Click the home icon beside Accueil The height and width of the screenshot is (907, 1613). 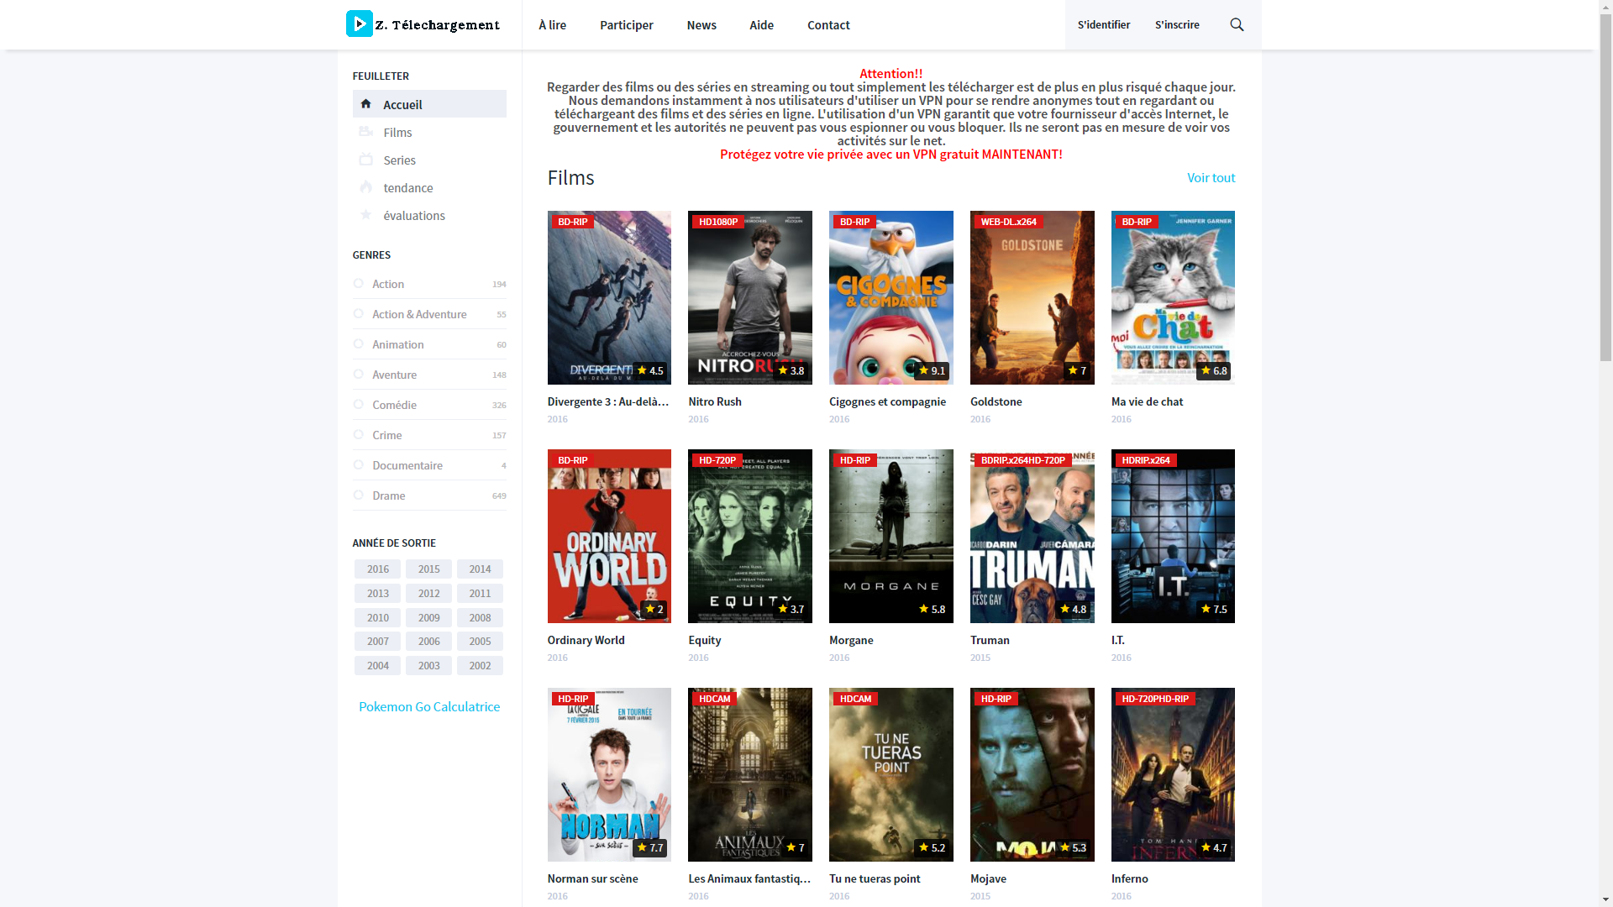tap(365, 104)
